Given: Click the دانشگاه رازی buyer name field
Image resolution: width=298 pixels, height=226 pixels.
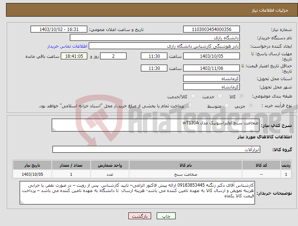Looking at the screenshot, I should point(155,37).
